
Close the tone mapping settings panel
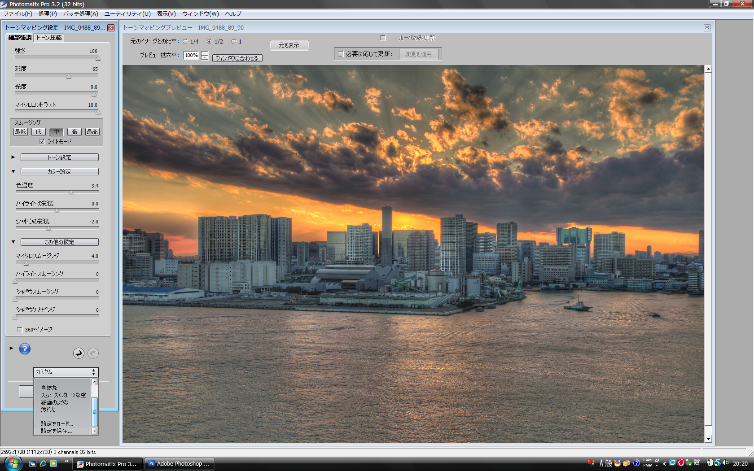click(111, 28)
